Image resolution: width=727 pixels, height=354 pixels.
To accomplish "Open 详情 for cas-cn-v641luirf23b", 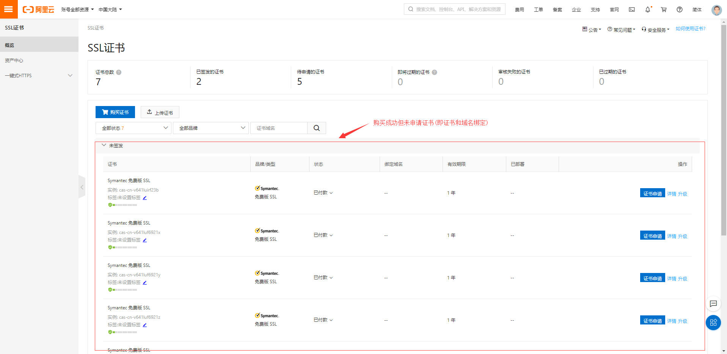I will [x=672, y=193].
